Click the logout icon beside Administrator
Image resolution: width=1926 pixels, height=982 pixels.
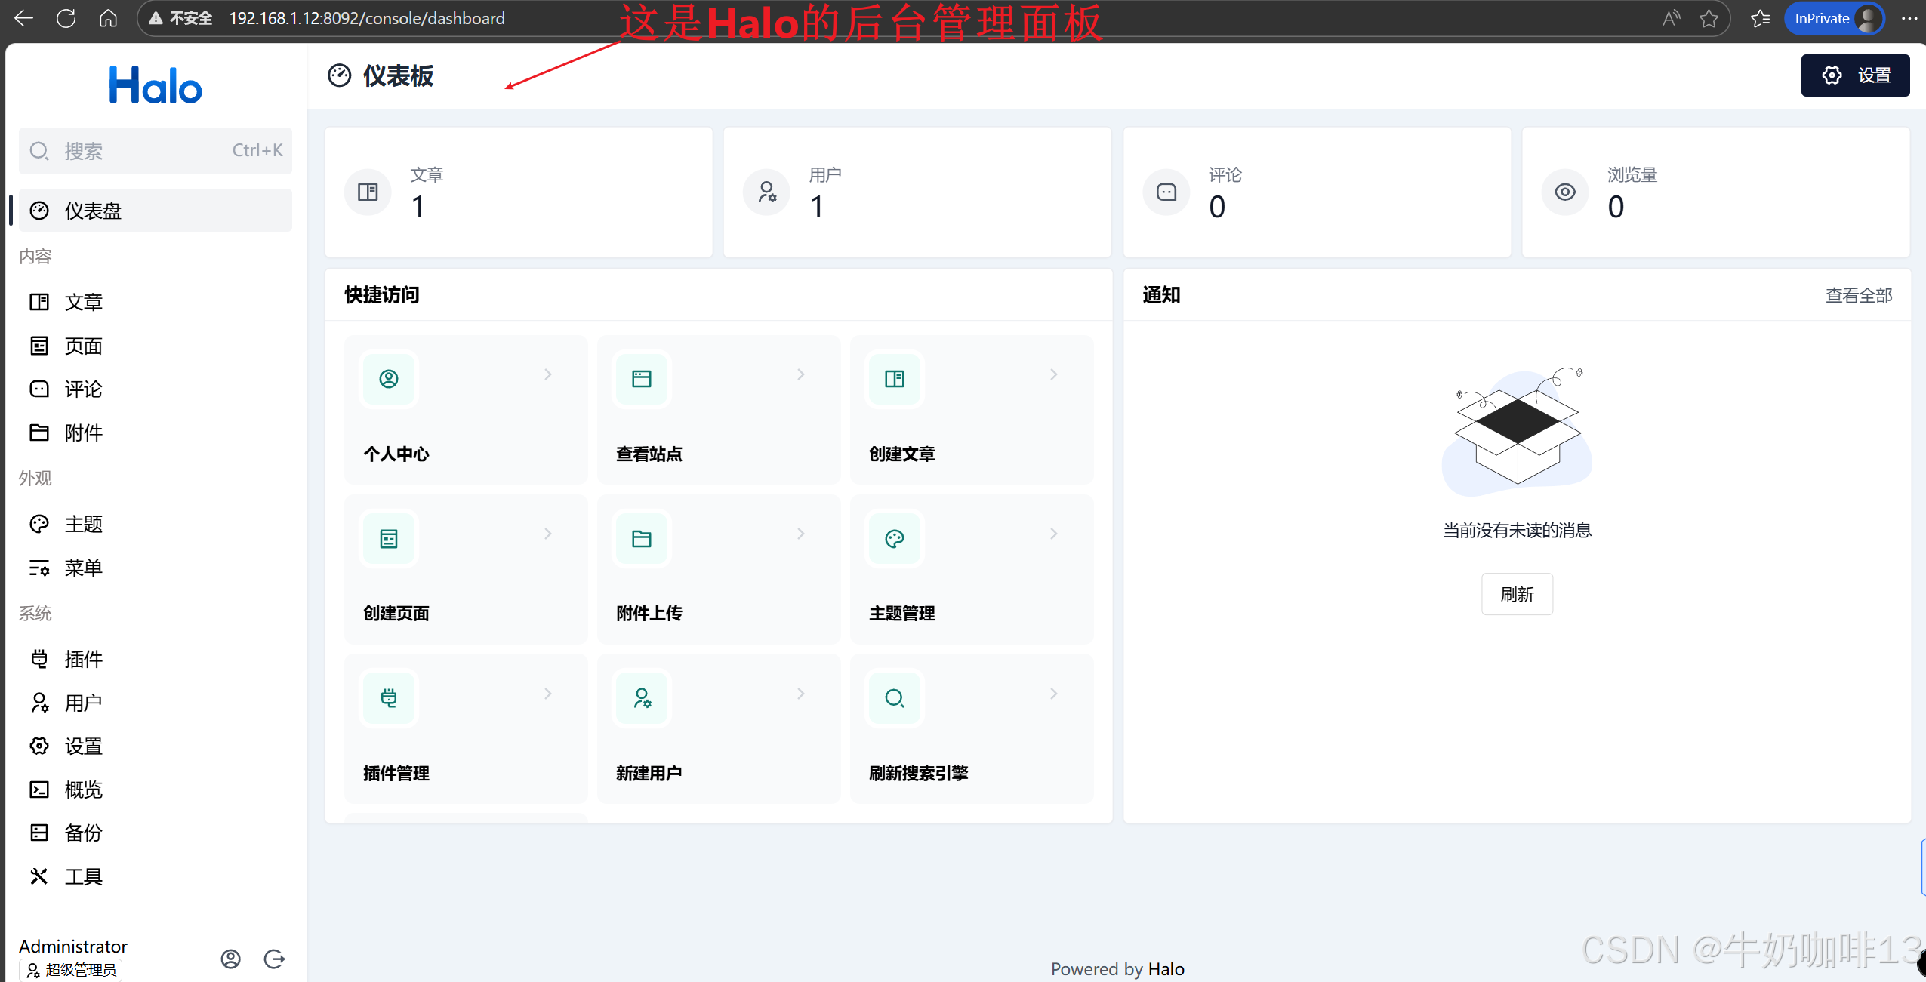click(x=274, y=959)
